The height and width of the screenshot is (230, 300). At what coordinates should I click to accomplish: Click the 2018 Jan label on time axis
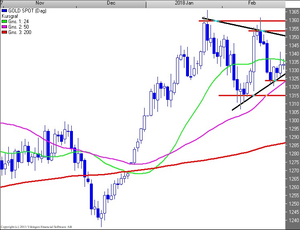coord(184,3)
